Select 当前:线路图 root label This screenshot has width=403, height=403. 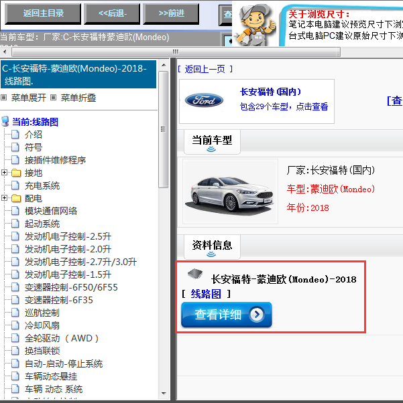point(36,122)
